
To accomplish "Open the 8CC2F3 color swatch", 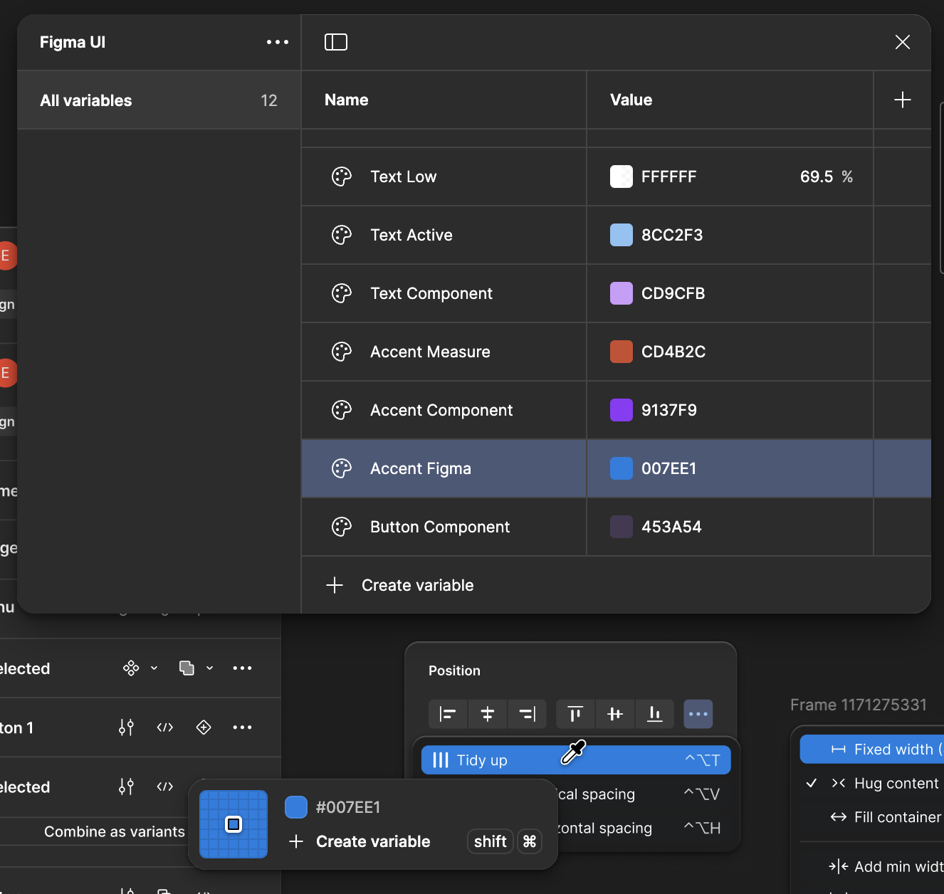I will coord(622,235).
